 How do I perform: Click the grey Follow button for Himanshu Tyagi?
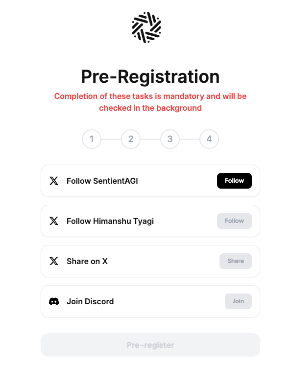[234, 221]
